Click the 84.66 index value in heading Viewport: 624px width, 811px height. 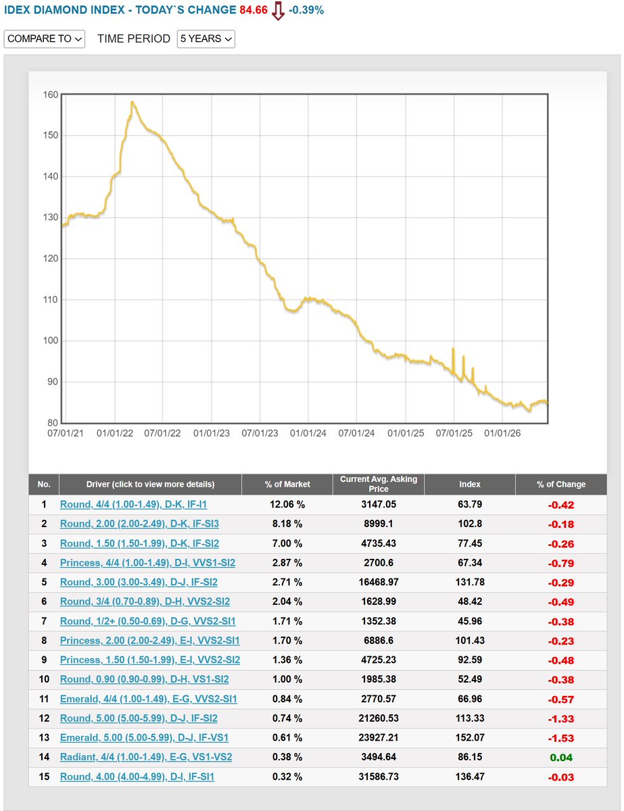(x=254, y=10)
